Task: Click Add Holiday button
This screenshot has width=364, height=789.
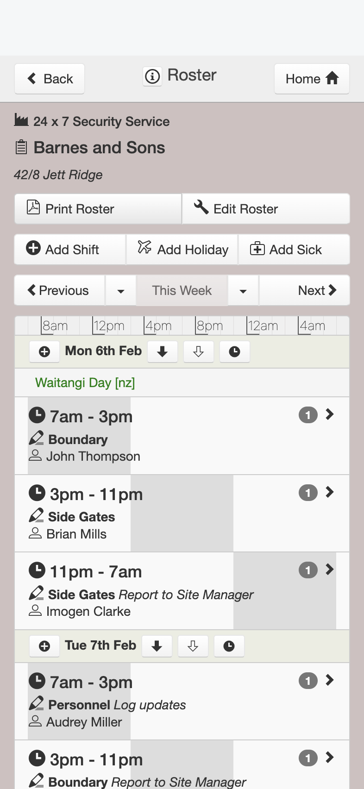Action: 182,250
